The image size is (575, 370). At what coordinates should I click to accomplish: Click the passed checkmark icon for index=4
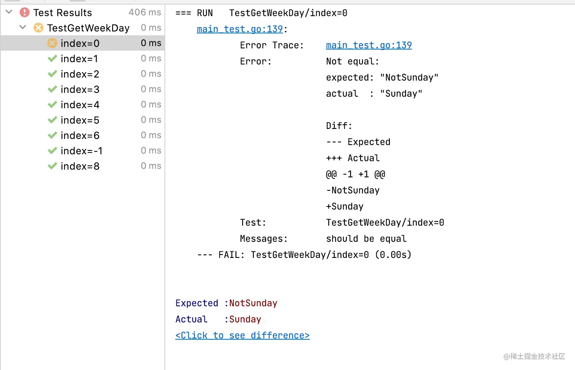point(52,104)
